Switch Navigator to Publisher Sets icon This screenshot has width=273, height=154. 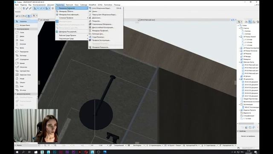coord(258,22)
